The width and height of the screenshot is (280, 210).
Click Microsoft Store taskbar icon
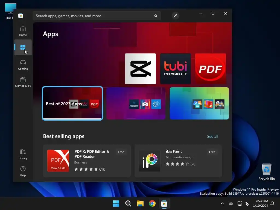pos(164,203)
